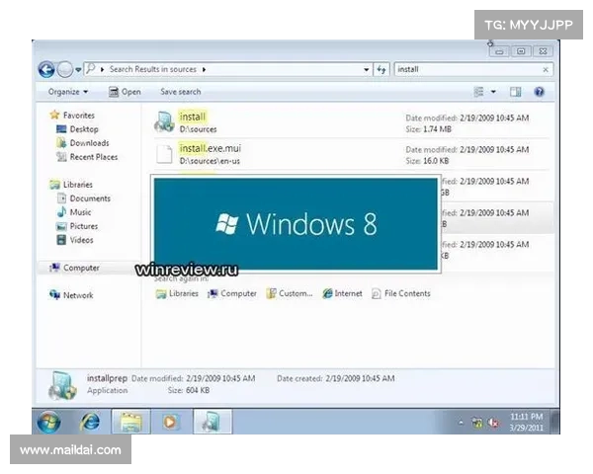Click the Date created value in details pane
Screen dimensions: 593x474
coord(360,378)
